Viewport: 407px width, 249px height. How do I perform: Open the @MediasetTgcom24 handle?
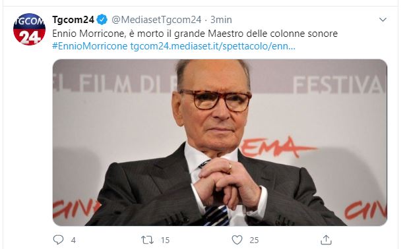click(x=156, y=20)
